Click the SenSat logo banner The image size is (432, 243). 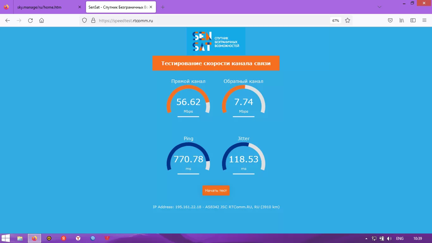click(216, 41)
